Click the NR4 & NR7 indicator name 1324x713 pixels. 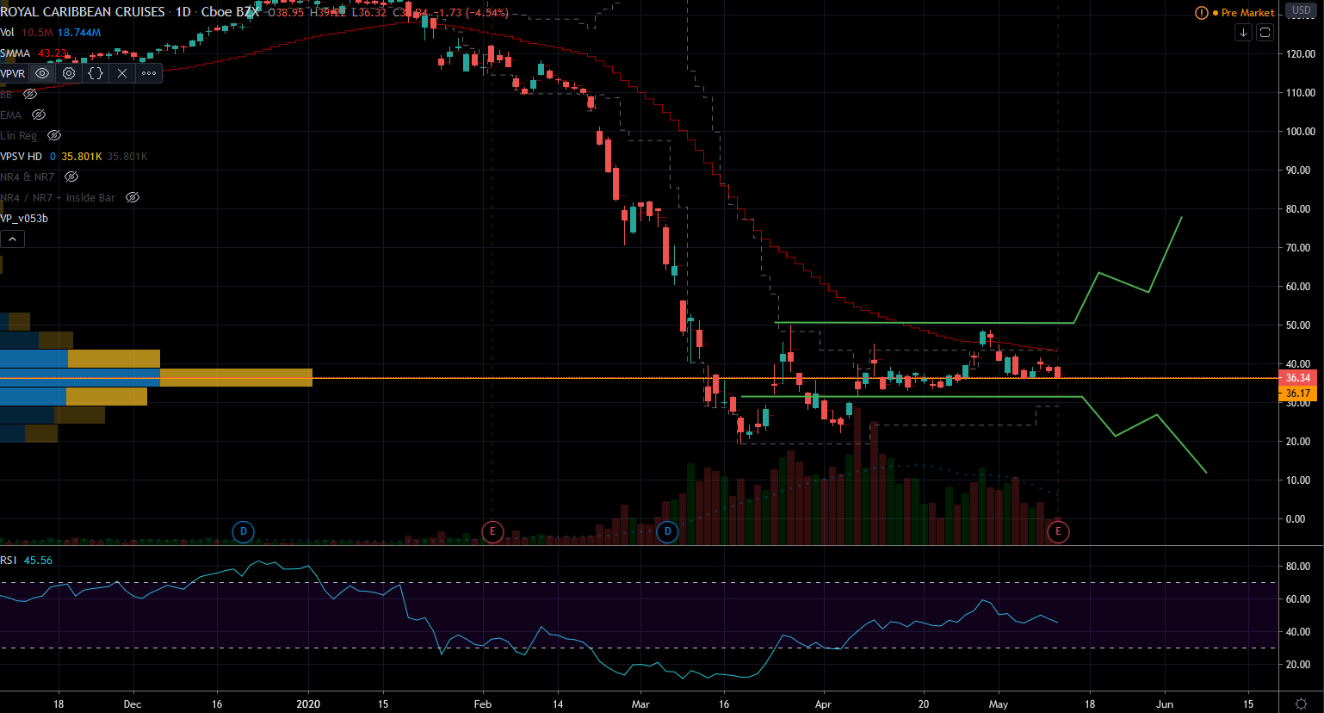(28, 177)
